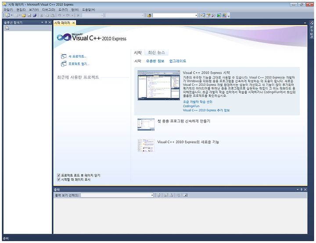The height and width of the screenshot is (243, 316).
Task: Open Visual C++ 2010 Express 추가 정보 link
Action: [x=206, y=110]
